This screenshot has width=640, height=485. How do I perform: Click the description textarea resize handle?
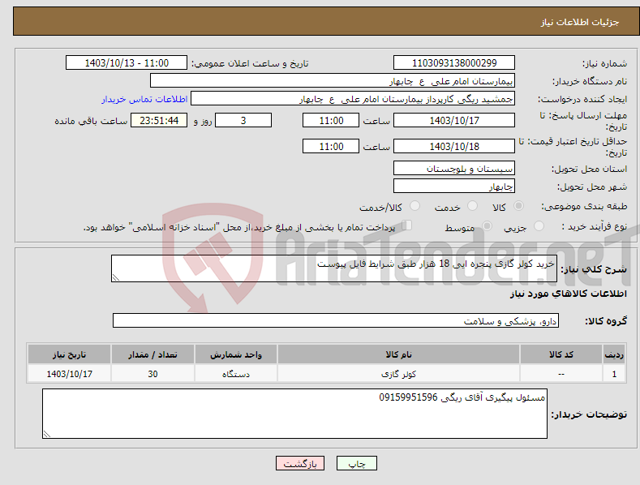point(116,277)
